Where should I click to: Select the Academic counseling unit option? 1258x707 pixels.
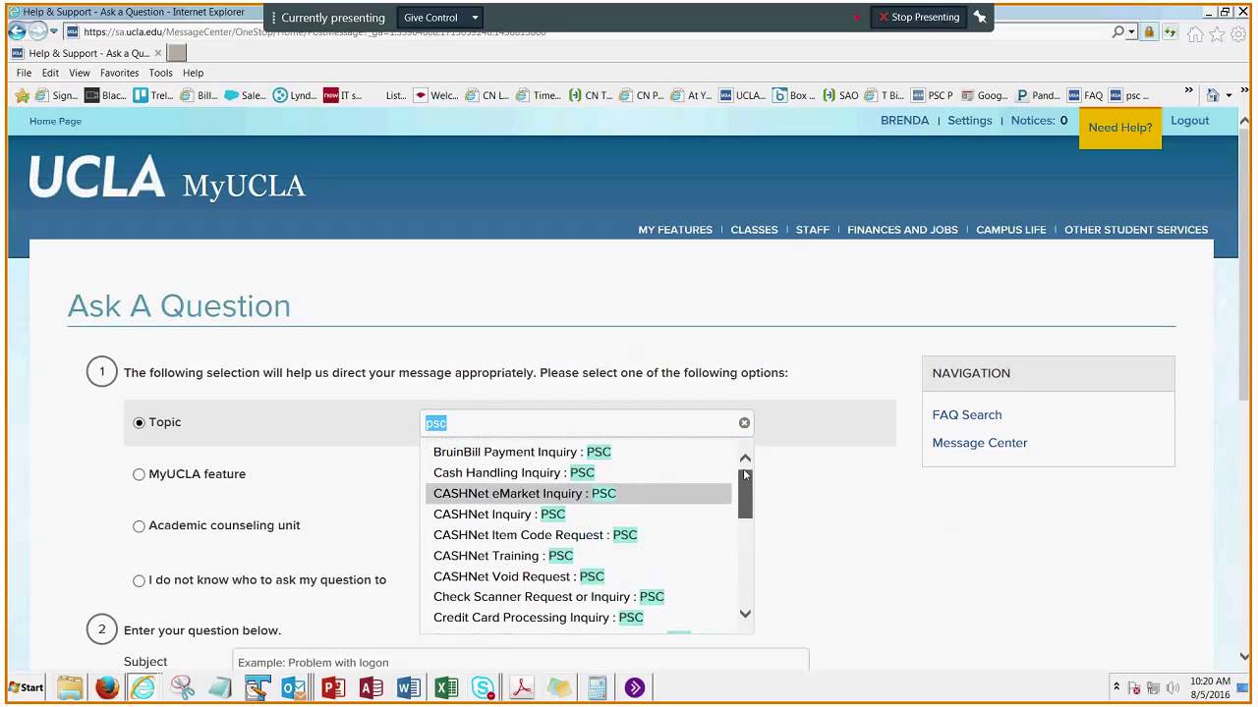point(139,525)
